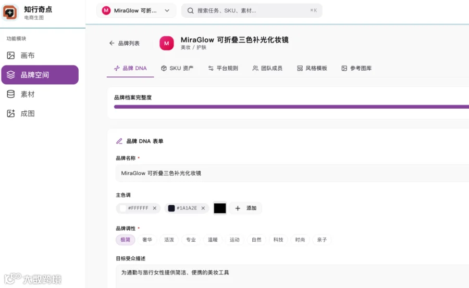Image resolution: width=469 pixels, height=288 pixels.
Task: Click the large pink M brand avatar
Action: click(166, 43)
